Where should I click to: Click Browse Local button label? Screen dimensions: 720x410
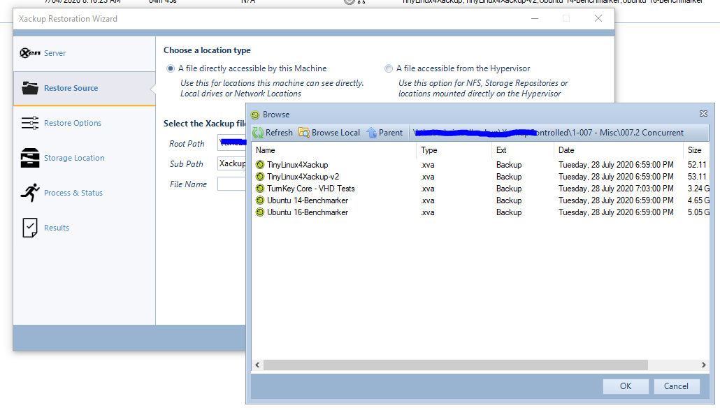click(x=336, y=133)
